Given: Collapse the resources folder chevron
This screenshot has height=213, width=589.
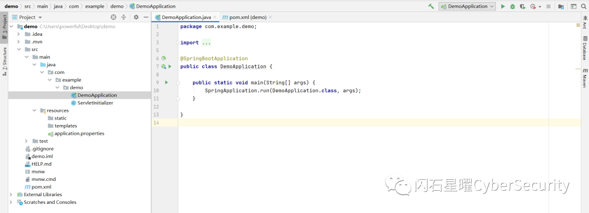Looking at the screenshot, I should pos(34,110).
